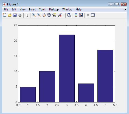129x114 pixels.
Task: Select the Pan hand tool
Action: [44, 15]
